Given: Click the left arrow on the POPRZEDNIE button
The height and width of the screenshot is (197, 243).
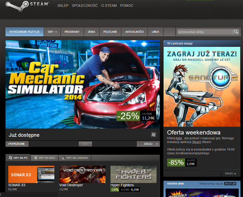Looking at the screenshot, I should (8, 144).
